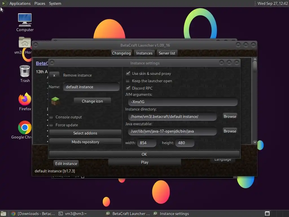The width and height of the screenshot is (289, 217).
Task: Click the Language button in launcher
Action: 223,160
